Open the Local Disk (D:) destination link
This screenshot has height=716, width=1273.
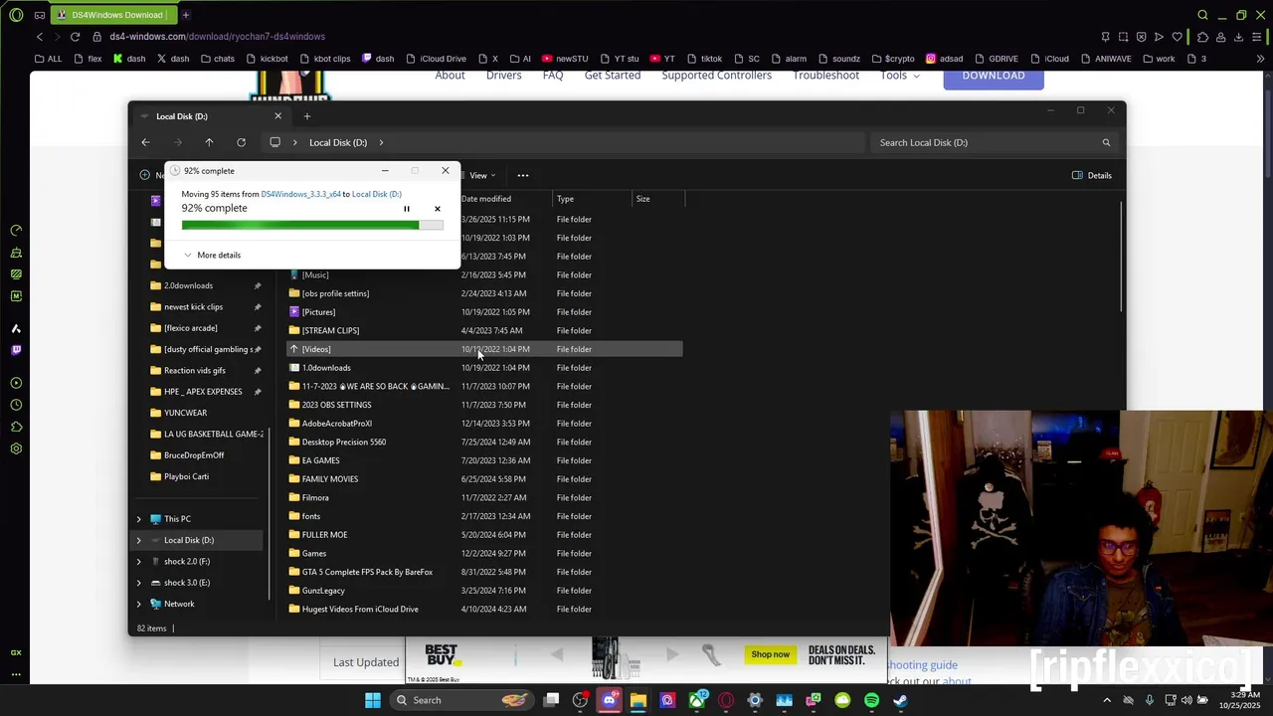click(377, 194)
